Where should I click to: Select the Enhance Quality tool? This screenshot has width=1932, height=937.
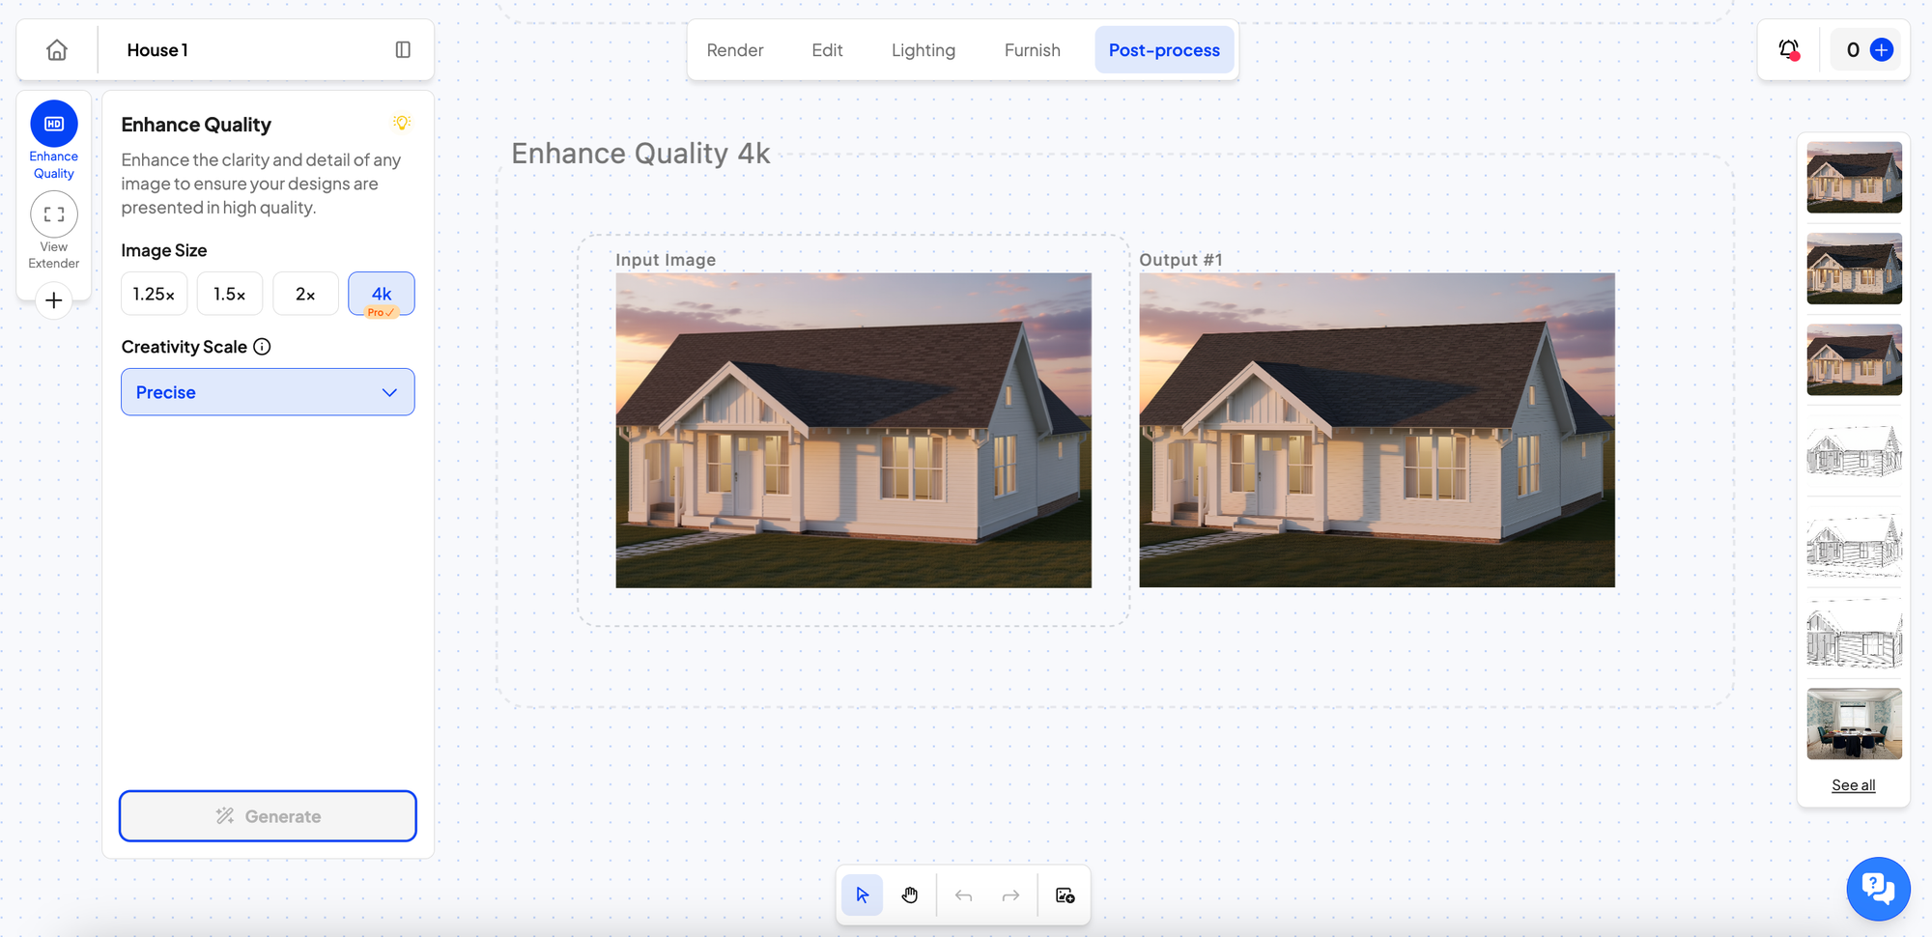[x=54, y=125]
